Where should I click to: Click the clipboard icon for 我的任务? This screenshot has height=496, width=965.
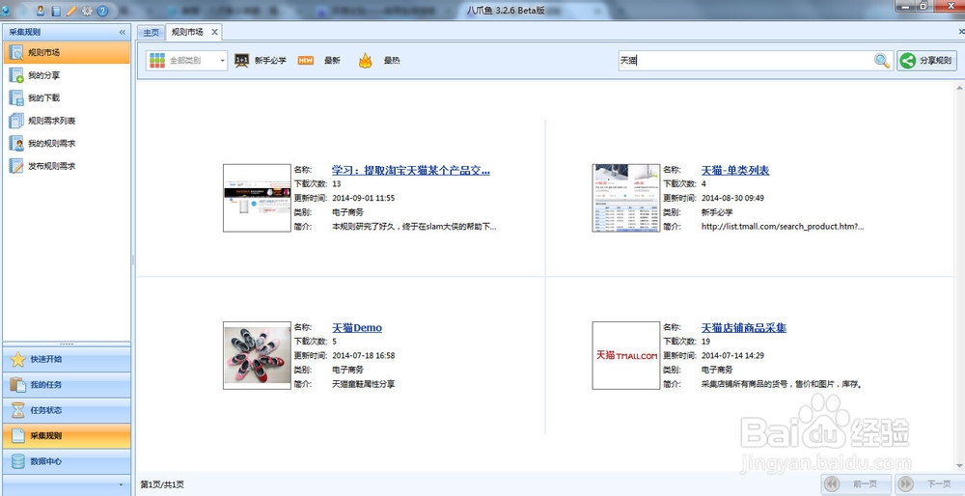(17, 385)
